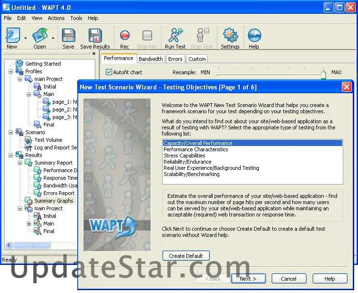Viewport: 358px width, 293px height.
Task: Collapse the Profiles tree node
Action: (x=10, y=71)
